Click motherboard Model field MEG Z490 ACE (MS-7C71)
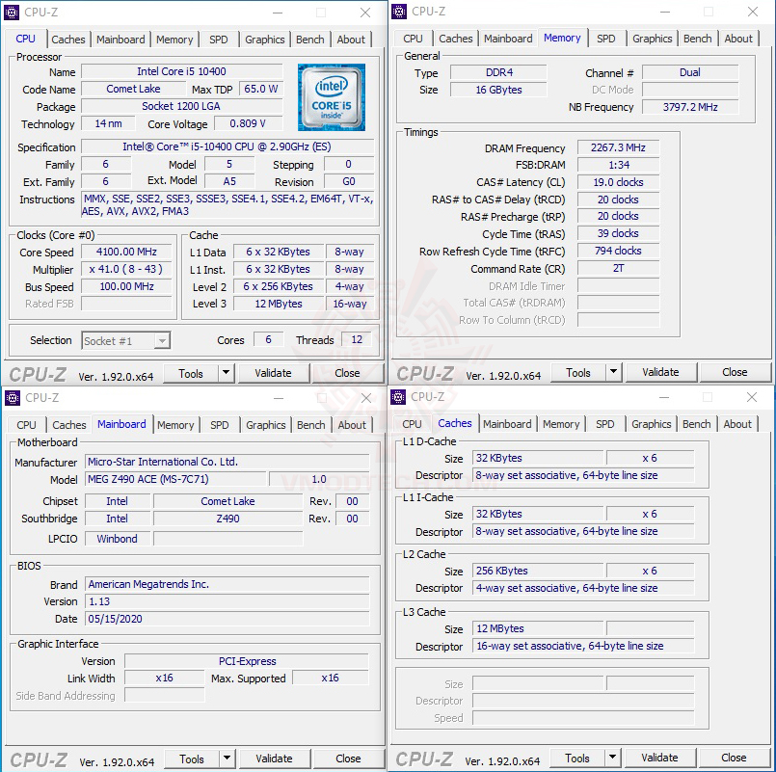The width and height of the screenshot is (776, 772). pos(175,479)
